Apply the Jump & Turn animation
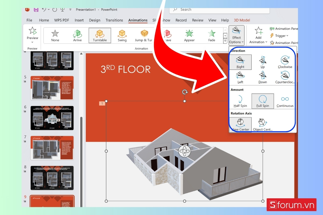 click(x=143, y=35)
